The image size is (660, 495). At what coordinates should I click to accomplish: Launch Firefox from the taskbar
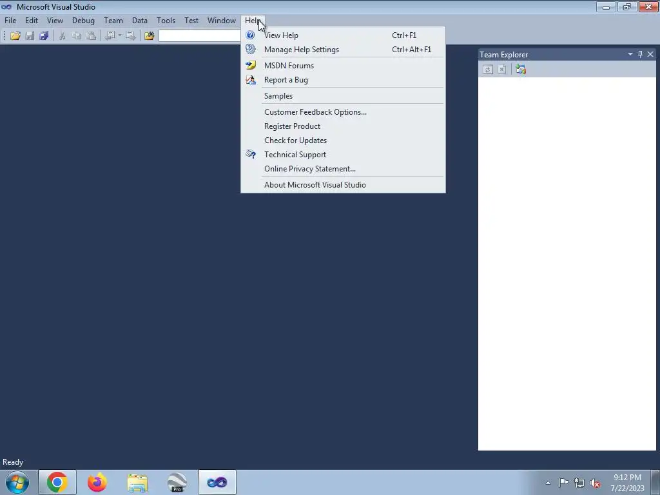[x=97, y=482]
